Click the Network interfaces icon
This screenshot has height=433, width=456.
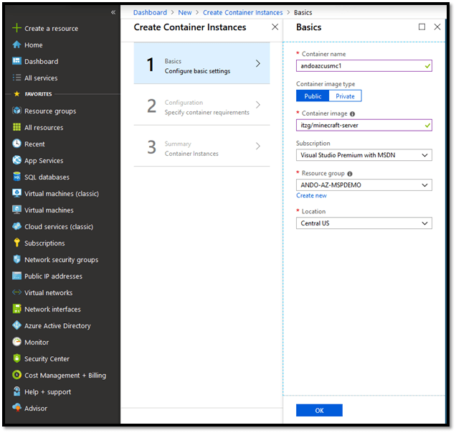16,309
